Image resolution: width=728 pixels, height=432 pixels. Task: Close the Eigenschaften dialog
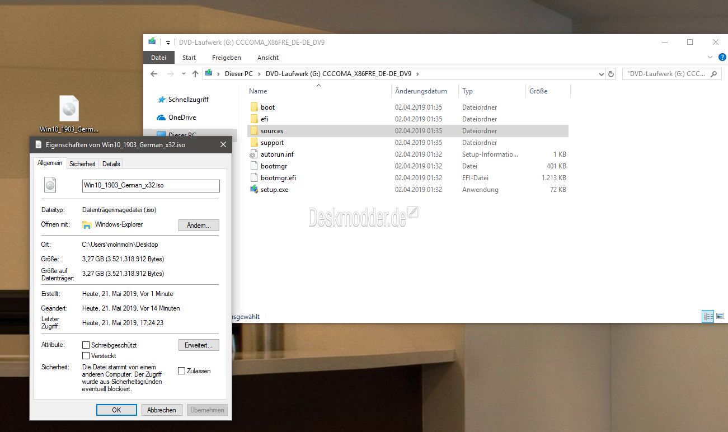(x=223, y=144)
